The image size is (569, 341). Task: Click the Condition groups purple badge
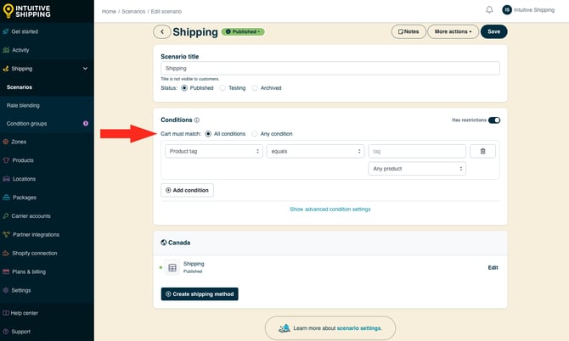coord(86,124)
